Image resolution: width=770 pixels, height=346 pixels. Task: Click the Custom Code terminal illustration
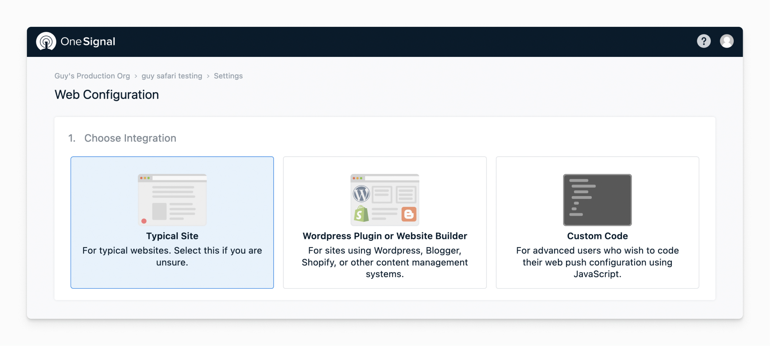pos(597,200)
